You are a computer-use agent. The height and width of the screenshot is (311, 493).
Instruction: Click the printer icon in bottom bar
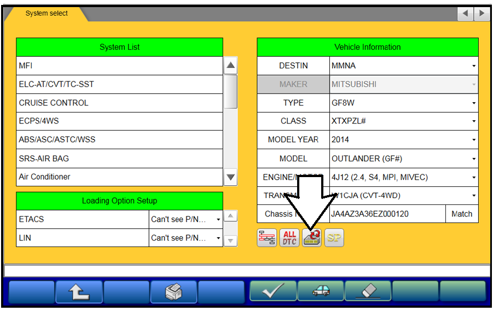point(173,291)
